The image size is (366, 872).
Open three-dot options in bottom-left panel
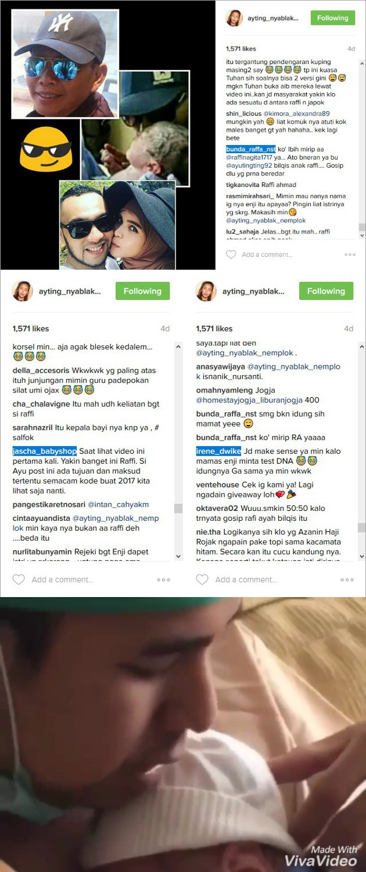coord(163,580)
